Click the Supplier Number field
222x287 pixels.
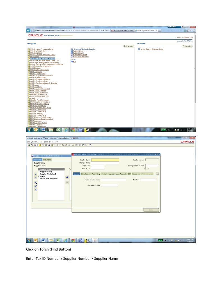[152, 160]
